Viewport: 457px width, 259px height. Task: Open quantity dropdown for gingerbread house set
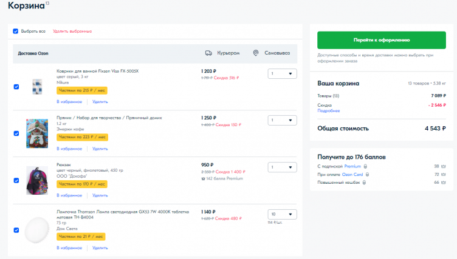(x=282, y=120)
